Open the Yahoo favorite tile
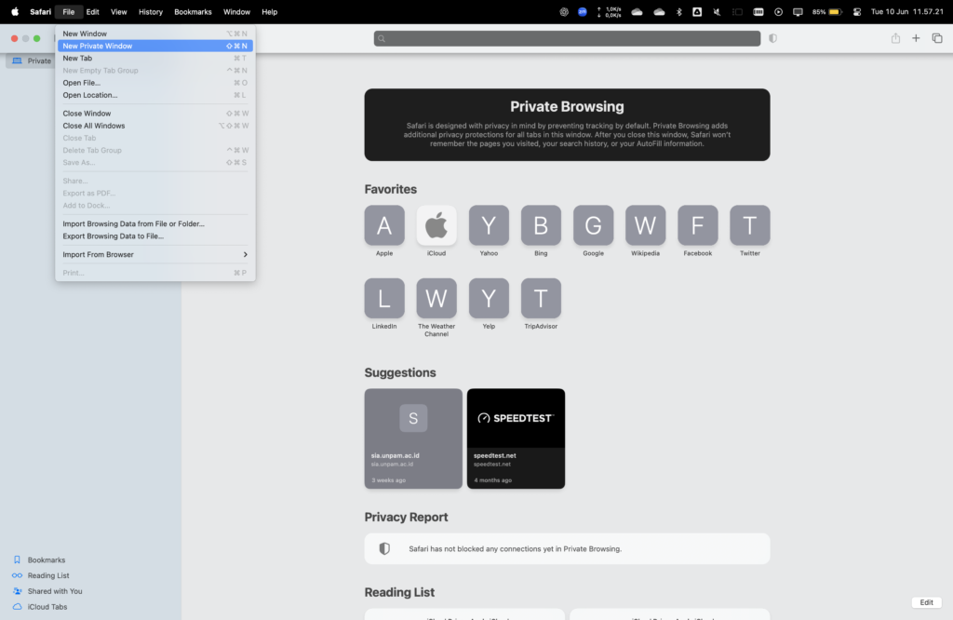The image size is (953, 620). [489, 225]
